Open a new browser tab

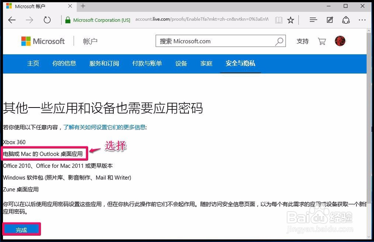pyautogui.click(x=83, y=6)
